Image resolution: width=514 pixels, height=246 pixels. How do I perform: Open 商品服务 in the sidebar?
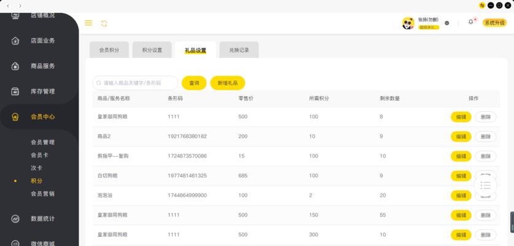click(43, 66)
